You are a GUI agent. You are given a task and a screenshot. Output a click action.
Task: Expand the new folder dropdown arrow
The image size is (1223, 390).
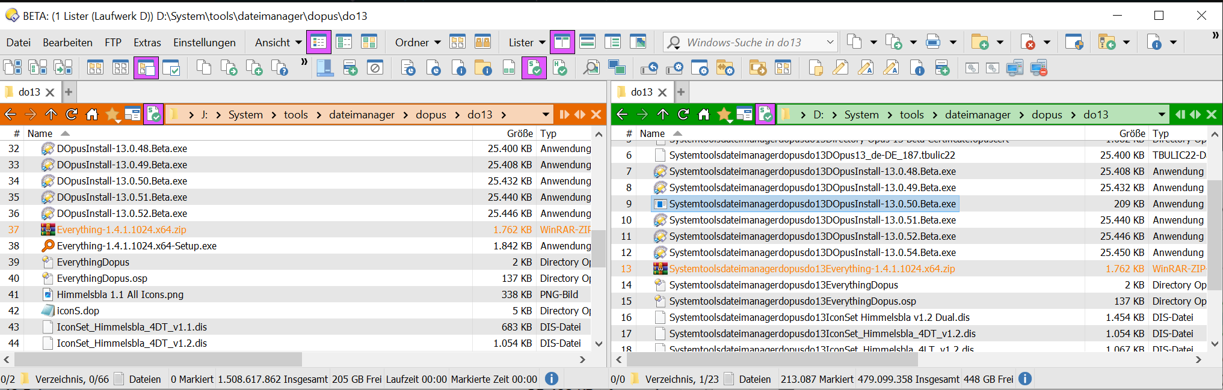click(1000, 42)
